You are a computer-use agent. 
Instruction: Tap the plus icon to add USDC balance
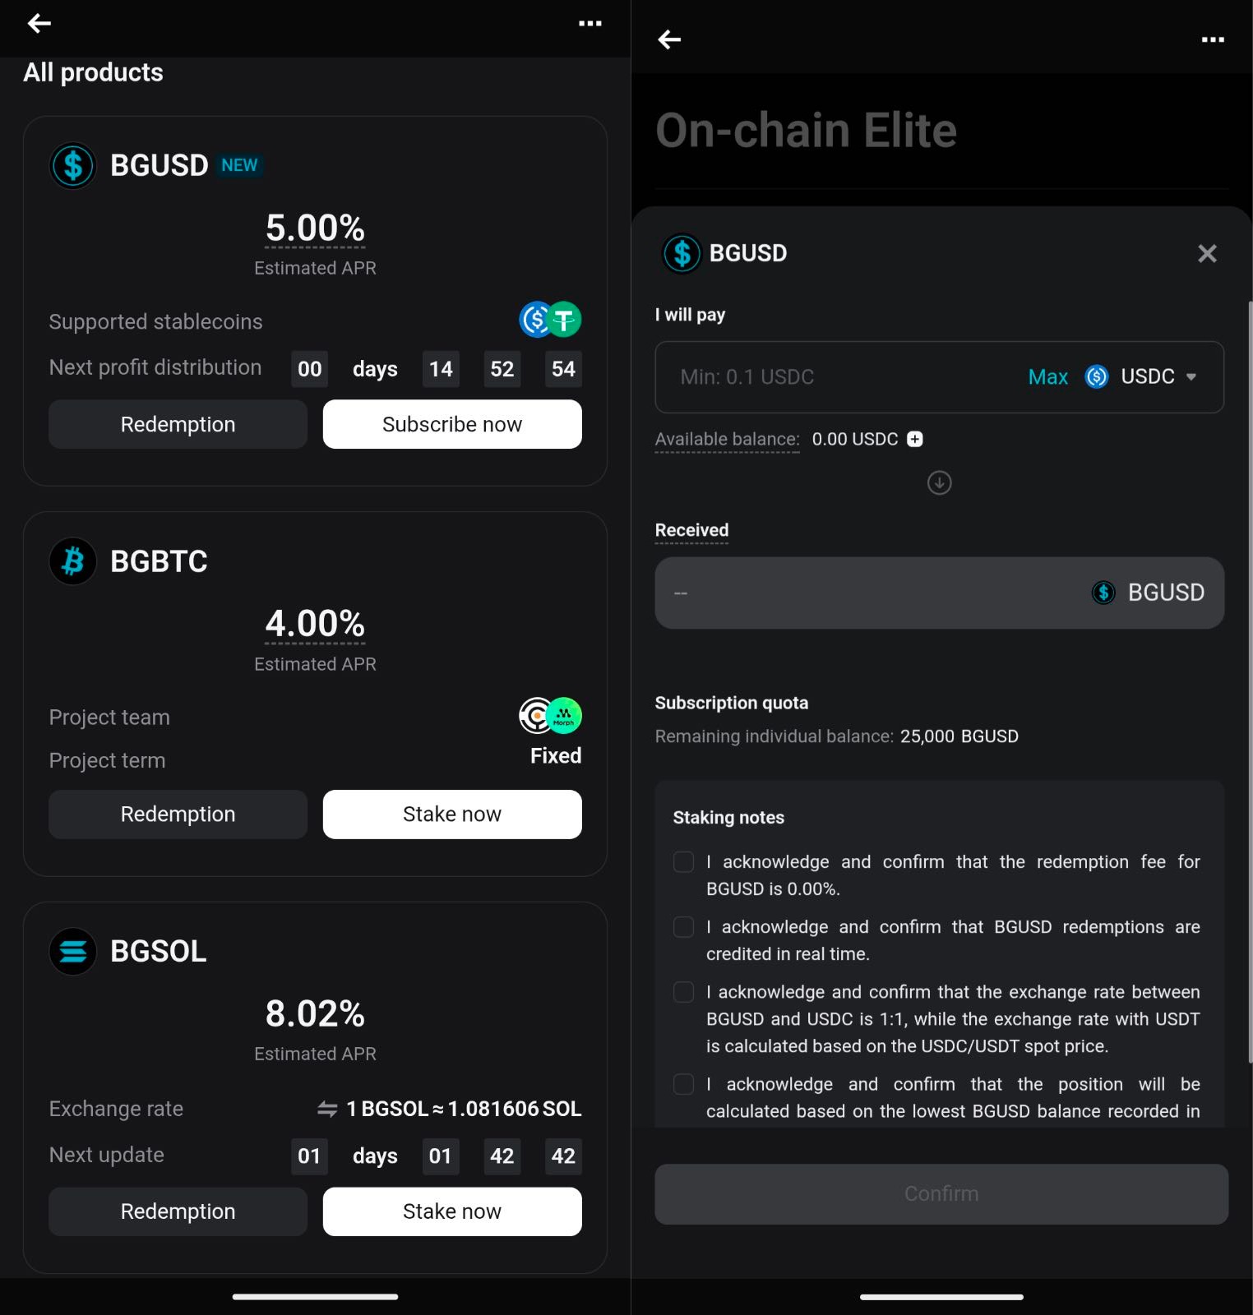point(914,439)
